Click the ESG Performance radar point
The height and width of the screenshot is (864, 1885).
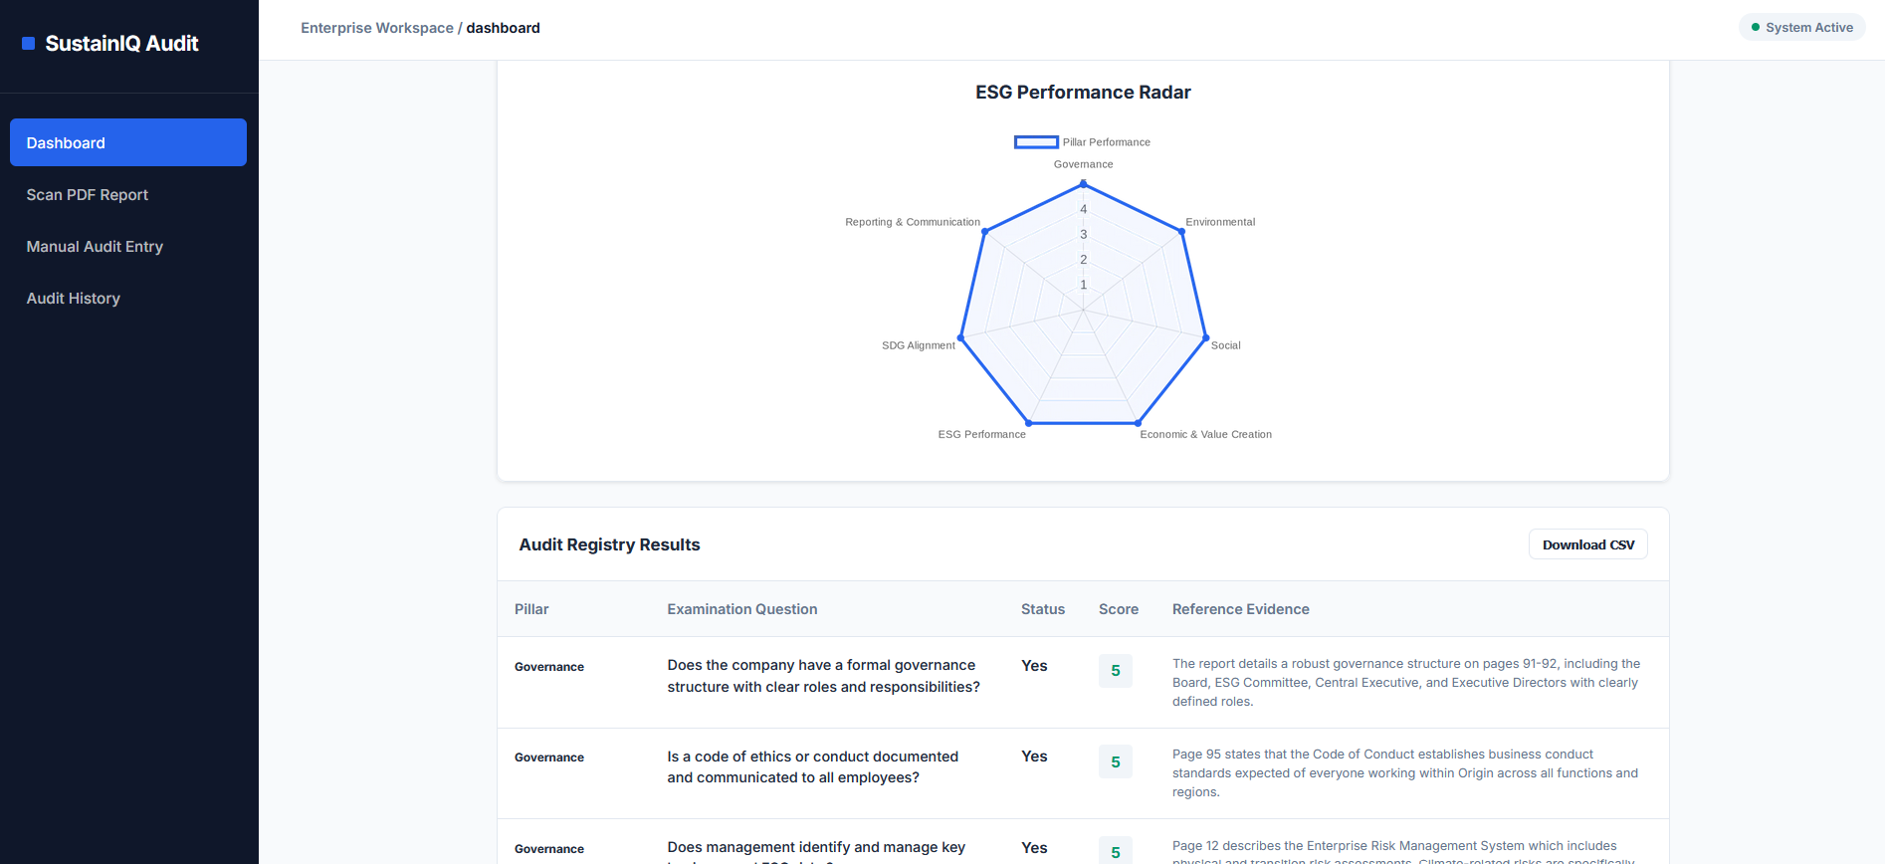click(x=1029, y=423)
